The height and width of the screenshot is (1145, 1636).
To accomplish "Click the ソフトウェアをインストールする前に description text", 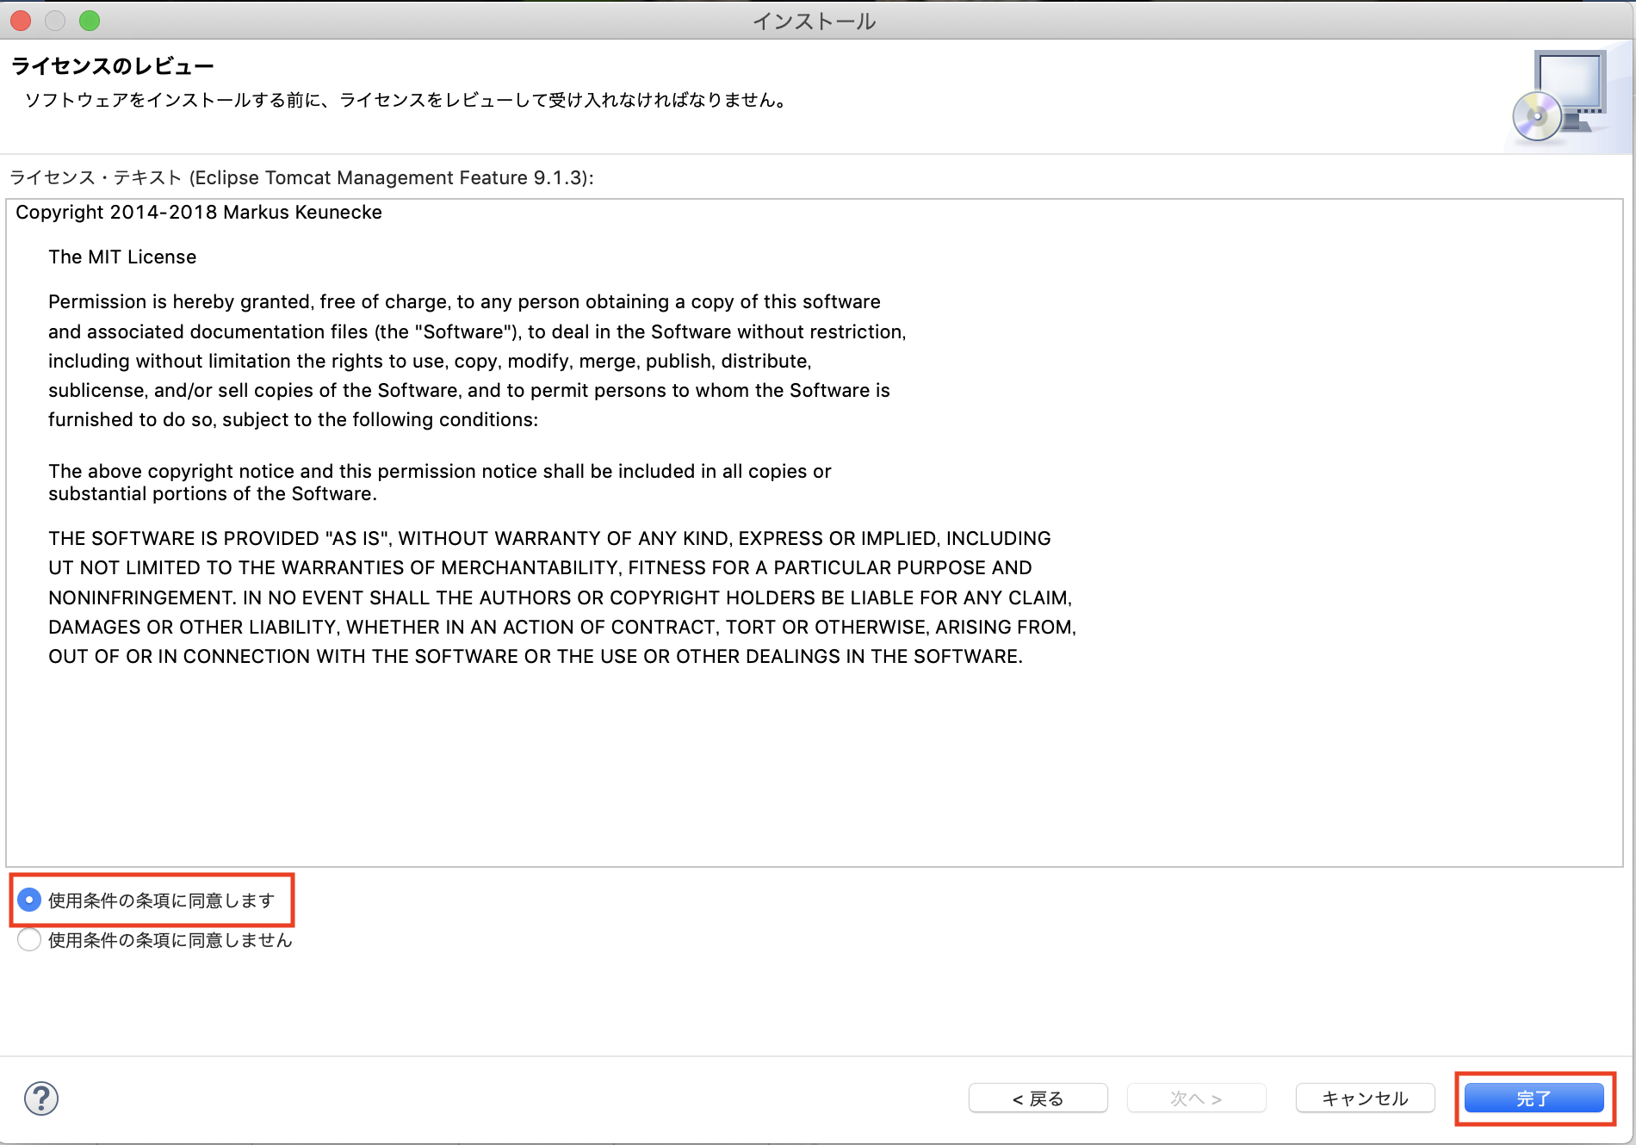I will pyautogui.click(x=405, y=101).
